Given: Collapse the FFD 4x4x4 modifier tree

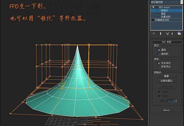Looking at the screenshot, I should pyautogui.click(x=157, y=7).
